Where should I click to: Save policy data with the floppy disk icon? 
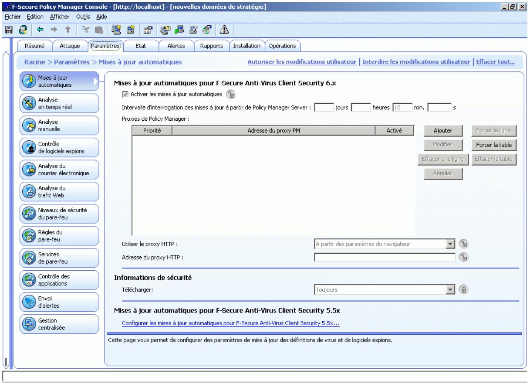click(x=8, y=29)
